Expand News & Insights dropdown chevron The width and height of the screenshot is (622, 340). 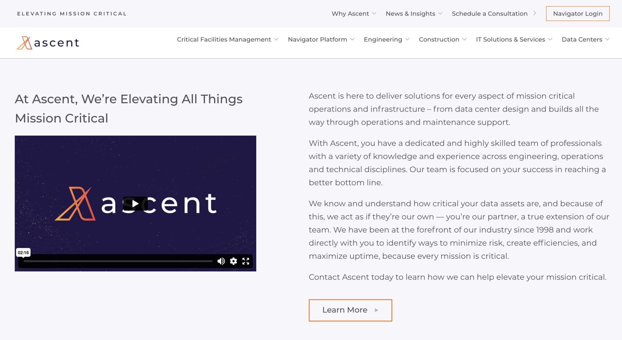click(x=440, y=13)
